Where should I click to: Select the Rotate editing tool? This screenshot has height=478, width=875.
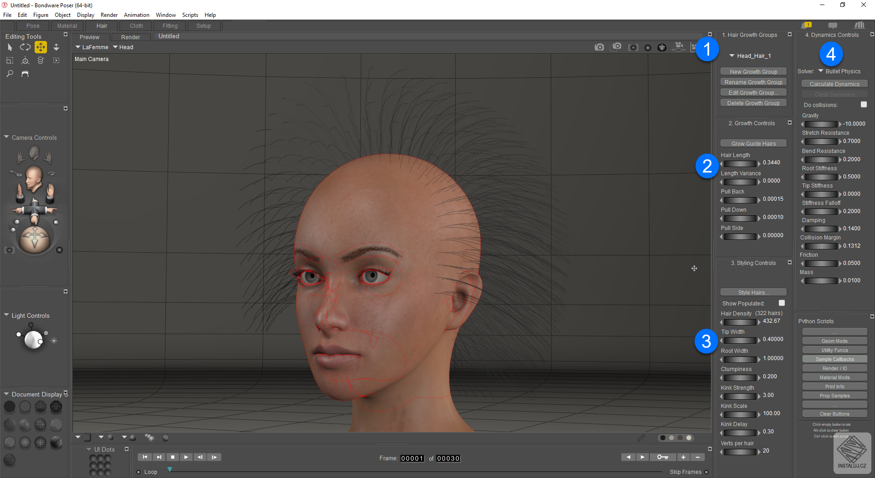pos(25,47)
